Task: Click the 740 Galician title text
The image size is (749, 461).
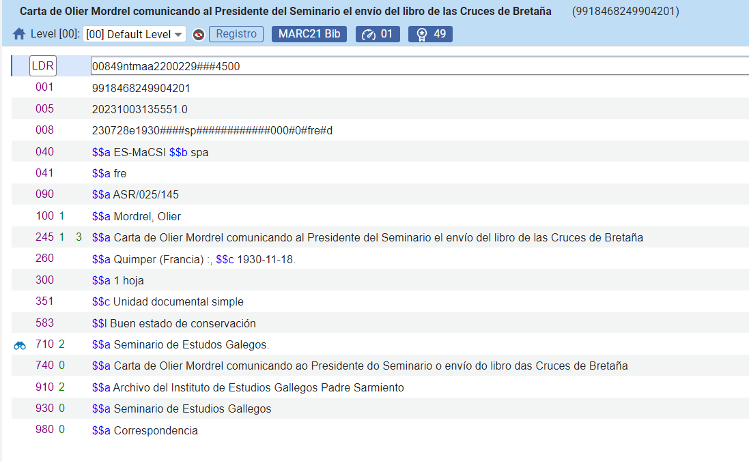Action: (x=371, y=366)
